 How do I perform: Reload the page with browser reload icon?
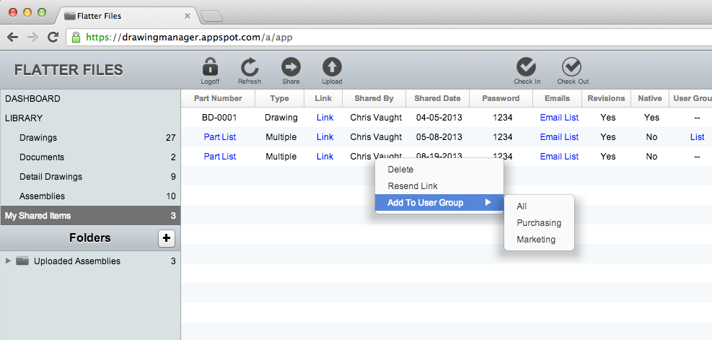(53, 38)
